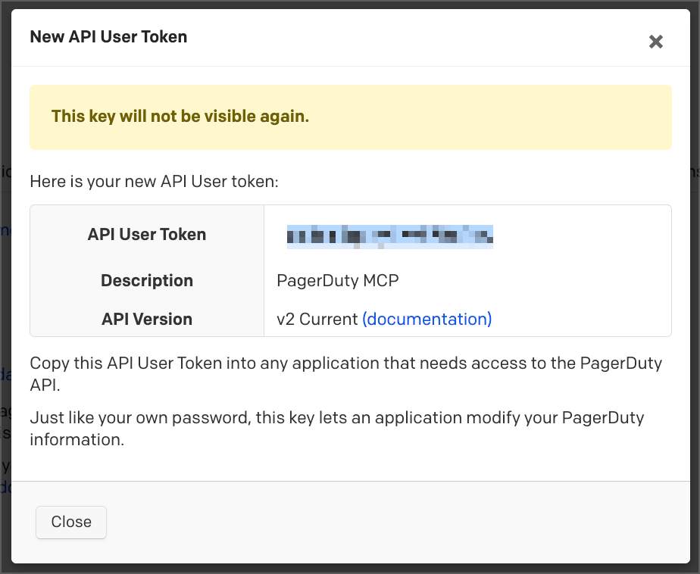The width and height of the screenshot is (700, 574).
Task: Click the "New API User Token" dialog title
Action: pyautogui.click(x=108, y=36)
